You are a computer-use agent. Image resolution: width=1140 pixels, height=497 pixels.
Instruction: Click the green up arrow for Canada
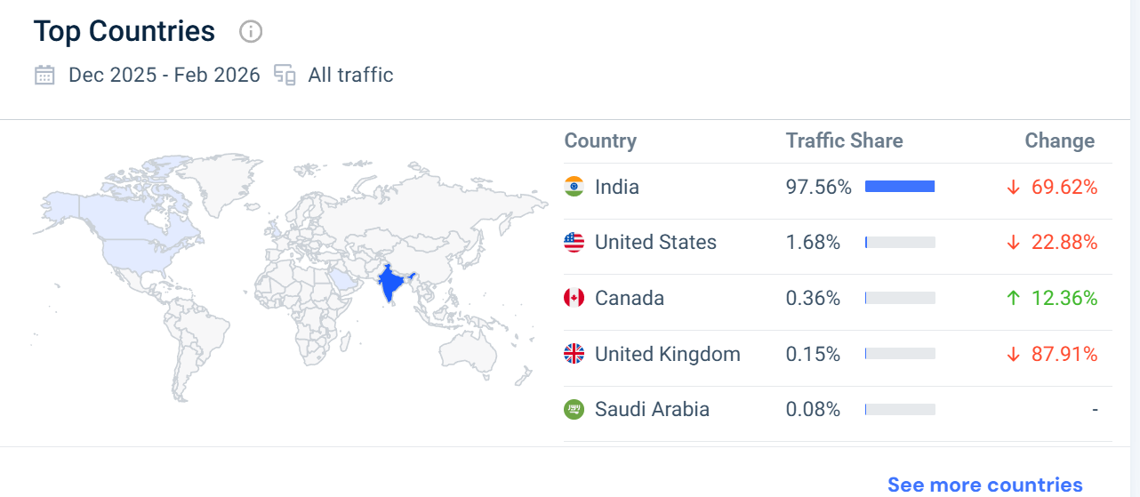pyautogui.click(x=1013, y=298)
